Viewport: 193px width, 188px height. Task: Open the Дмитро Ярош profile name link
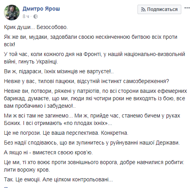[41, 9]
